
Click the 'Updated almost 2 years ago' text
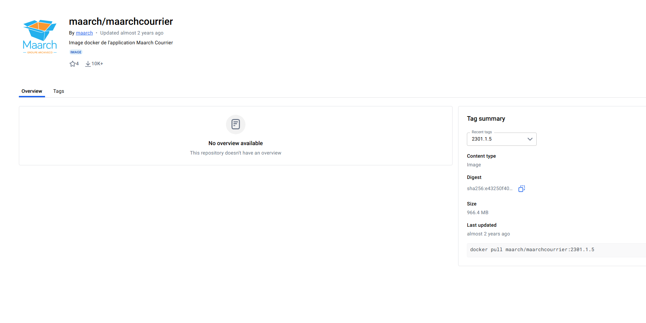[132, 33]
